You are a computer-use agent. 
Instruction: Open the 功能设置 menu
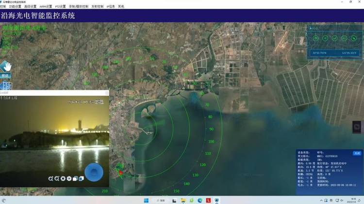(x=15, y=6)
